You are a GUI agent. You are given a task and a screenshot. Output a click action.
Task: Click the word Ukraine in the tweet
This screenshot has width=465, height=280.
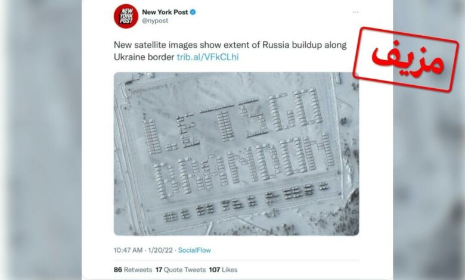(129, 57)
